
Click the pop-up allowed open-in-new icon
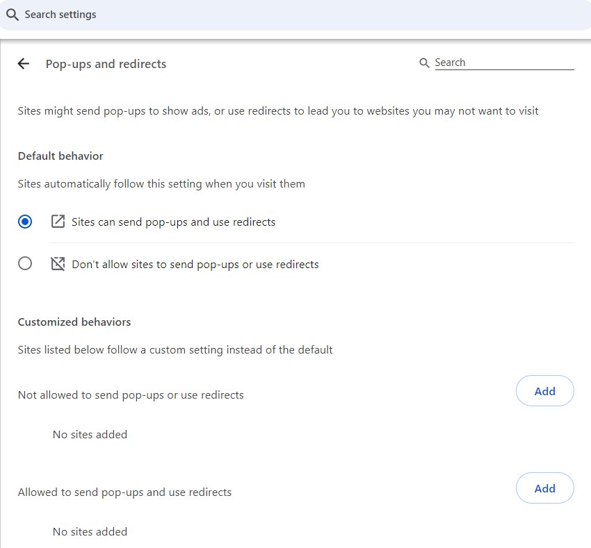tap(58, 222)
